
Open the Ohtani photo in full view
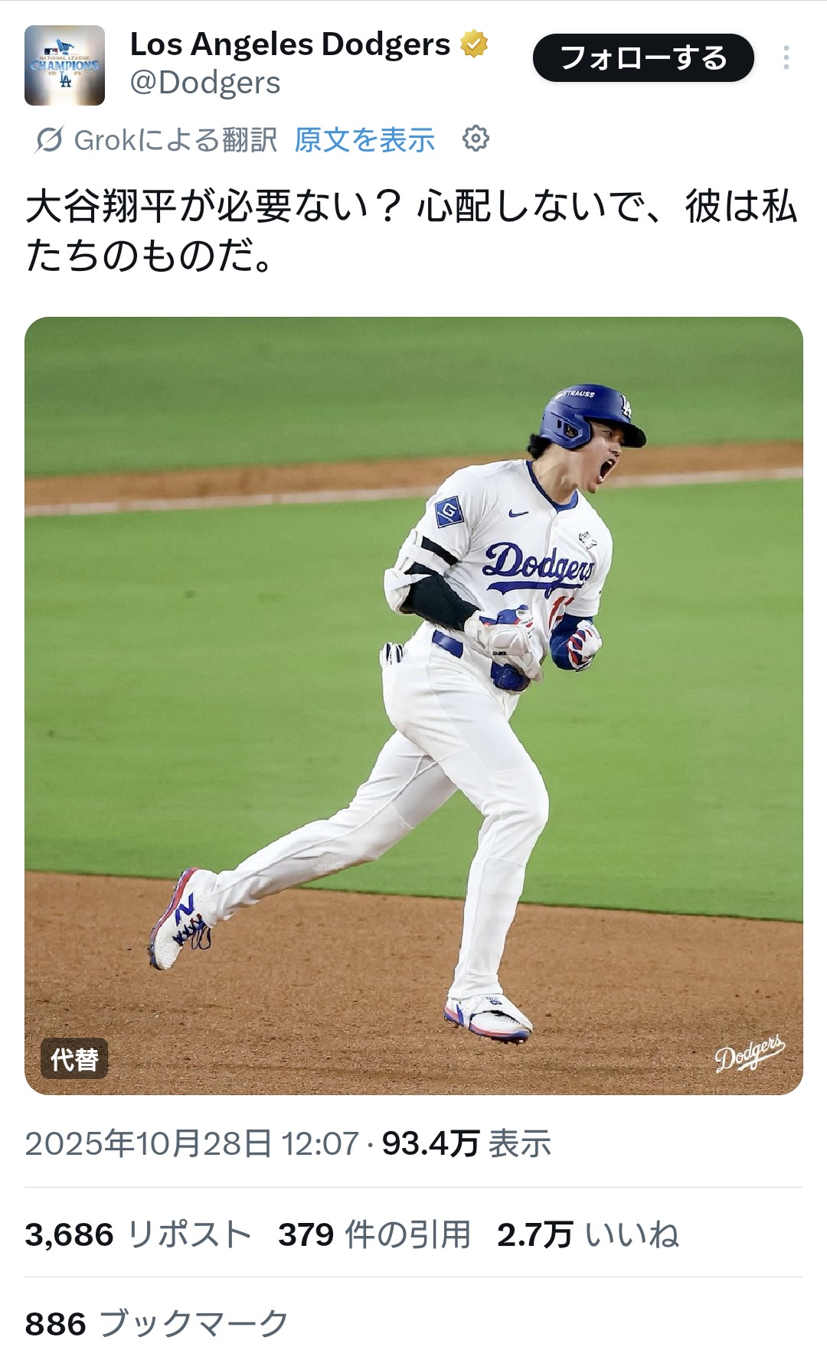tap(413, 706)
